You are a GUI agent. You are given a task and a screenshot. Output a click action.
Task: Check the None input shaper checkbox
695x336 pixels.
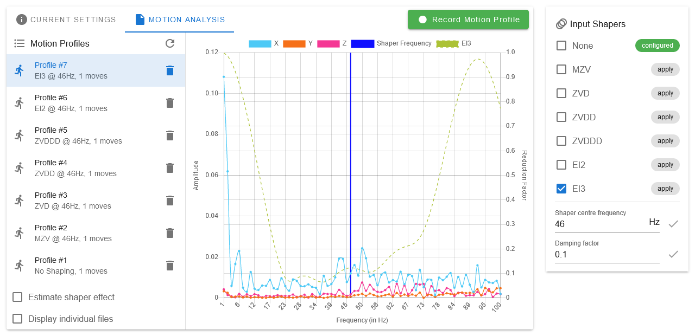561,46
